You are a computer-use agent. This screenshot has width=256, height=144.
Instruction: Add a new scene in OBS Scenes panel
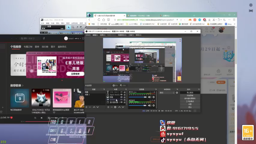pyautogui.click(x=86, y=107)
